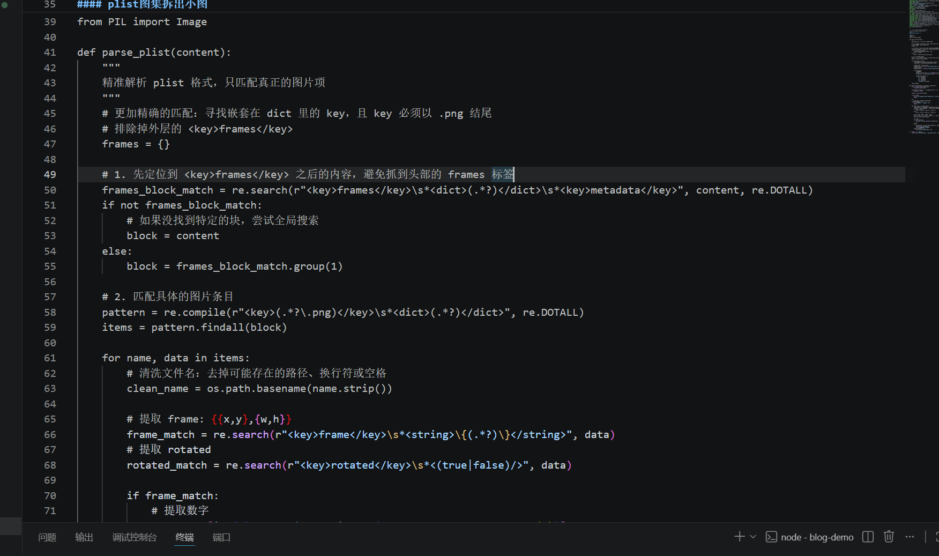The width and height of the screenshot is (939, 556).
Task: Open the 端口 tab
Action: pyautogui.click(x=221, y=537)
